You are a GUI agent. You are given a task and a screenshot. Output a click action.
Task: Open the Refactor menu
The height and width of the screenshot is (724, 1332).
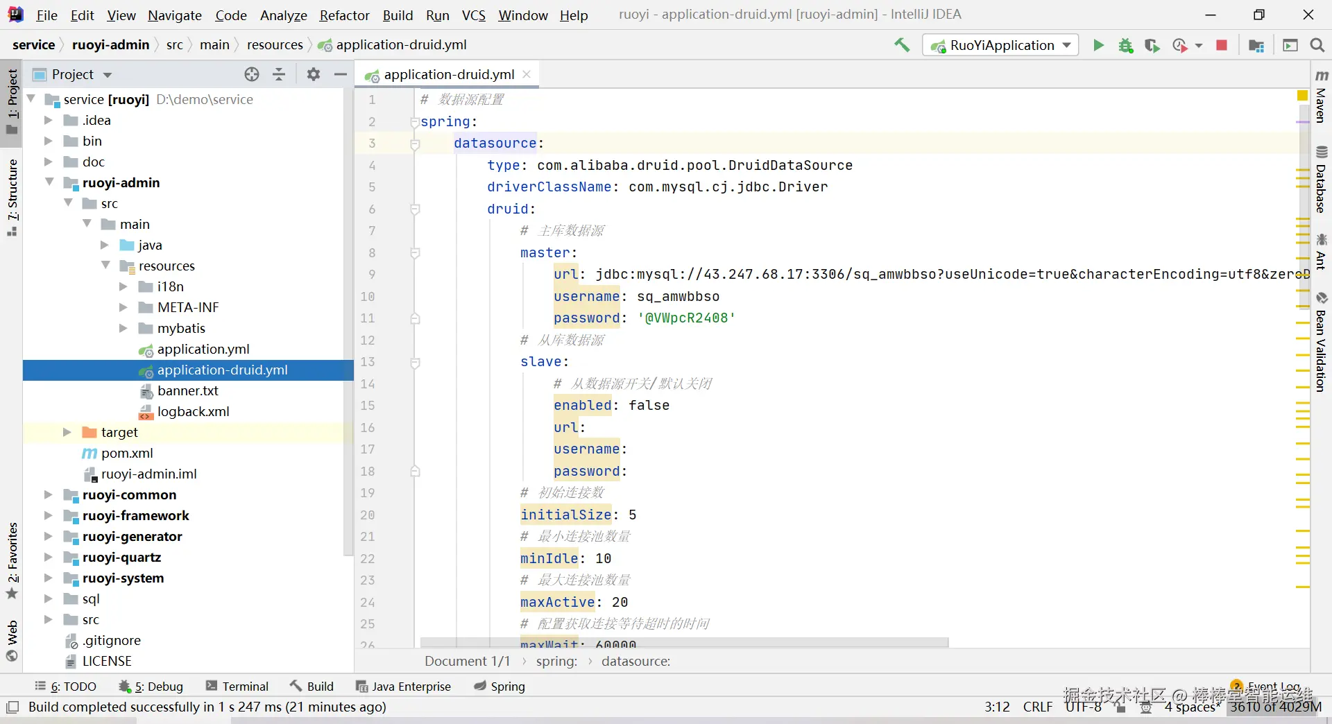[x=344, y=15]
